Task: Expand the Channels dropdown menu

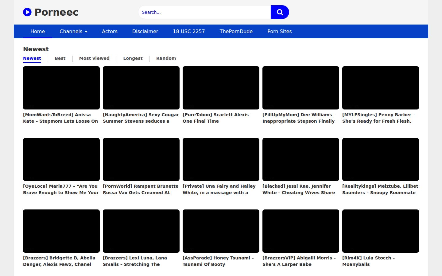Action: pyautogui.click(x=73, y=31)
